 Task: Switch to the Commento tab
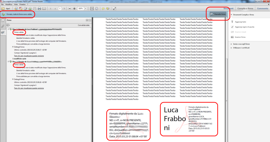[263, 8]
